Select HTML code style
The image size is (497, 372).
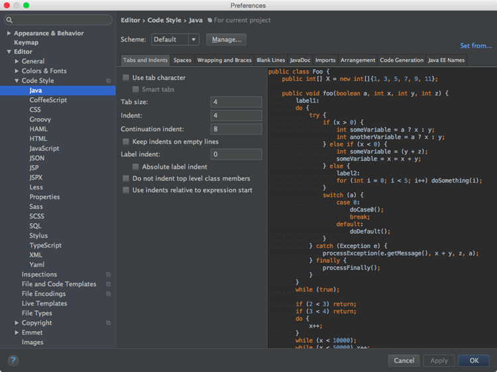(38, 138)
